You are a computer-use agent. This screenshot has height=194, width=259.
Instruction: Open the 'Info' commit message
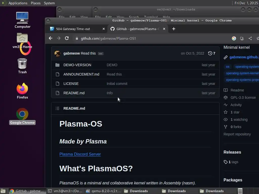click(x=110, y=93)
